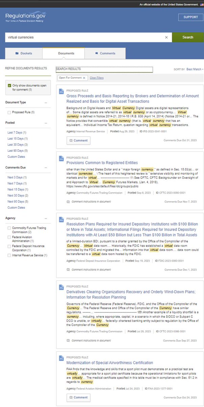Click the green Search button
Image resolution: width=204 pixels, height=407 pixels.
[188, 37]
